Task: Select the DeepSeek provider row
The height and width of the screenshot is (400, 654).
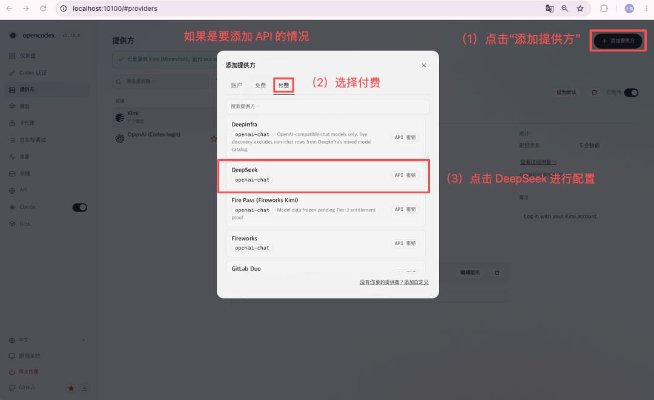Action: pos(326,175)
